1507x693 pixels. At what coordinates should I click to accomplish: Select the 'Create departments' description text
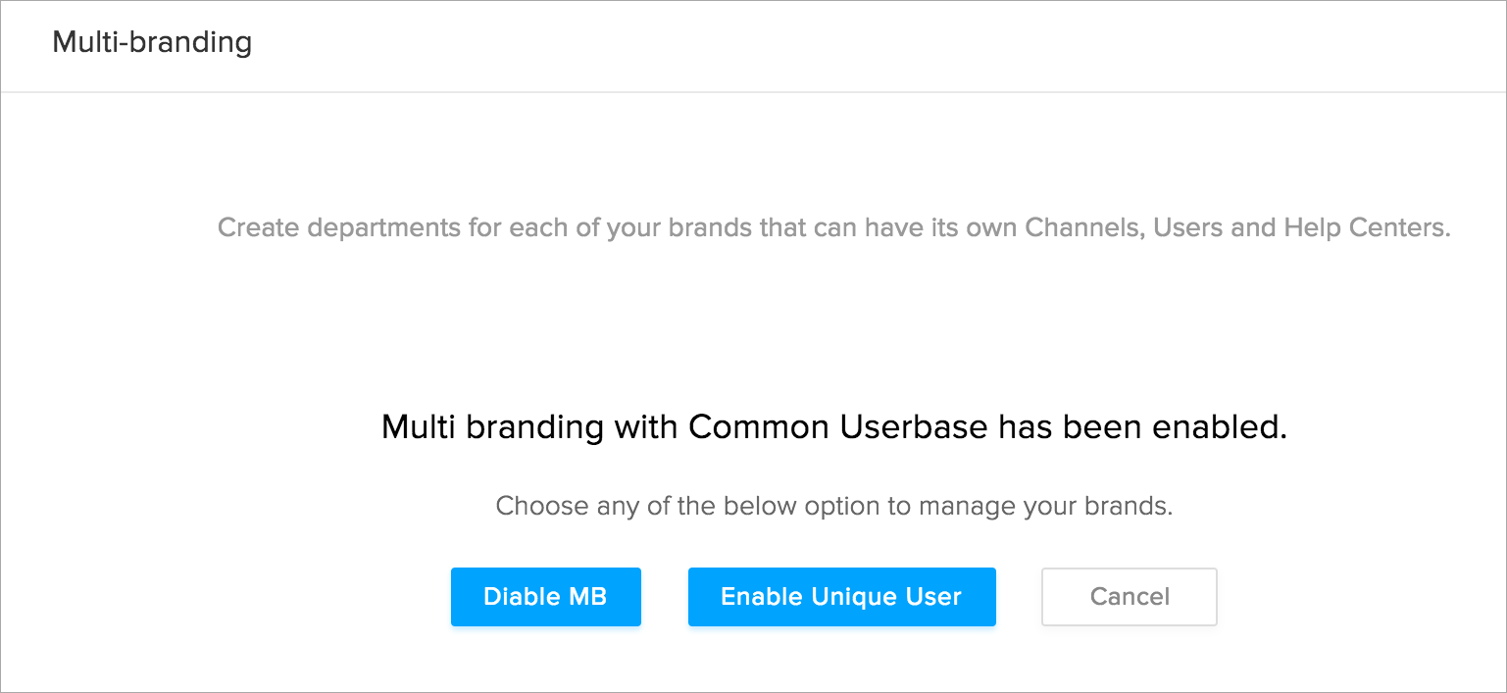(832, 228)
